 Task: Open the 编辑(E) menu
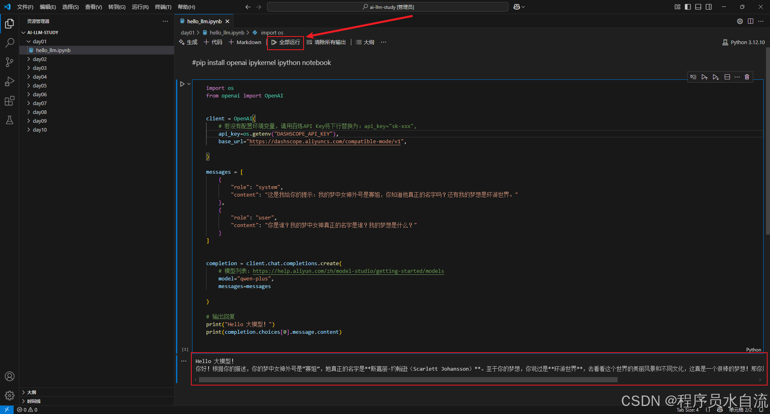(48, 7)
